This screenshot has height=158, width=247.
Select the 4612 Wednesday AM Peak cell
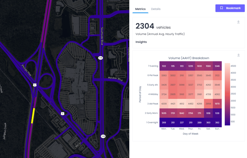pyautogui.click(x=182, y=104)
